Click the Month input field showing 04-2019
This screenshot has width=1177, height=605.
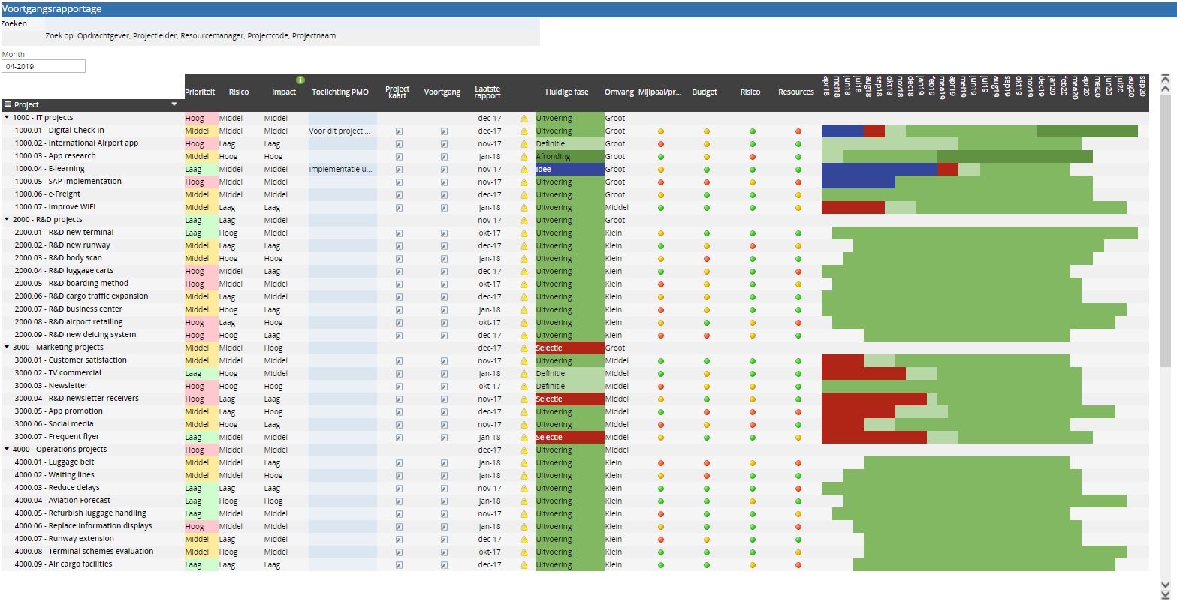tap(44, 66)
